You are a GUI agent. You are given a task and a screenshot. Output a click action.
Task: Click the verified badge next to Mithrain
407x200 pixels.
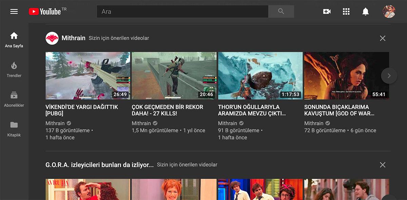(68, 123)
